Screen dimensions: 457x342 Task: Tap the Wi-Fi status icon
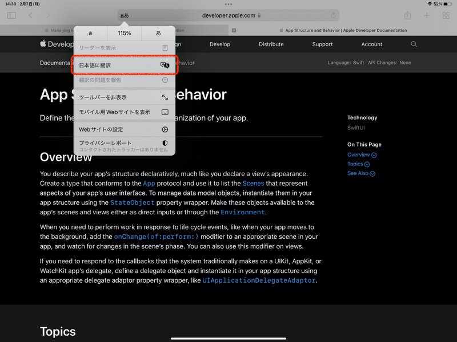pyautogui.click(x=430, y=4)
